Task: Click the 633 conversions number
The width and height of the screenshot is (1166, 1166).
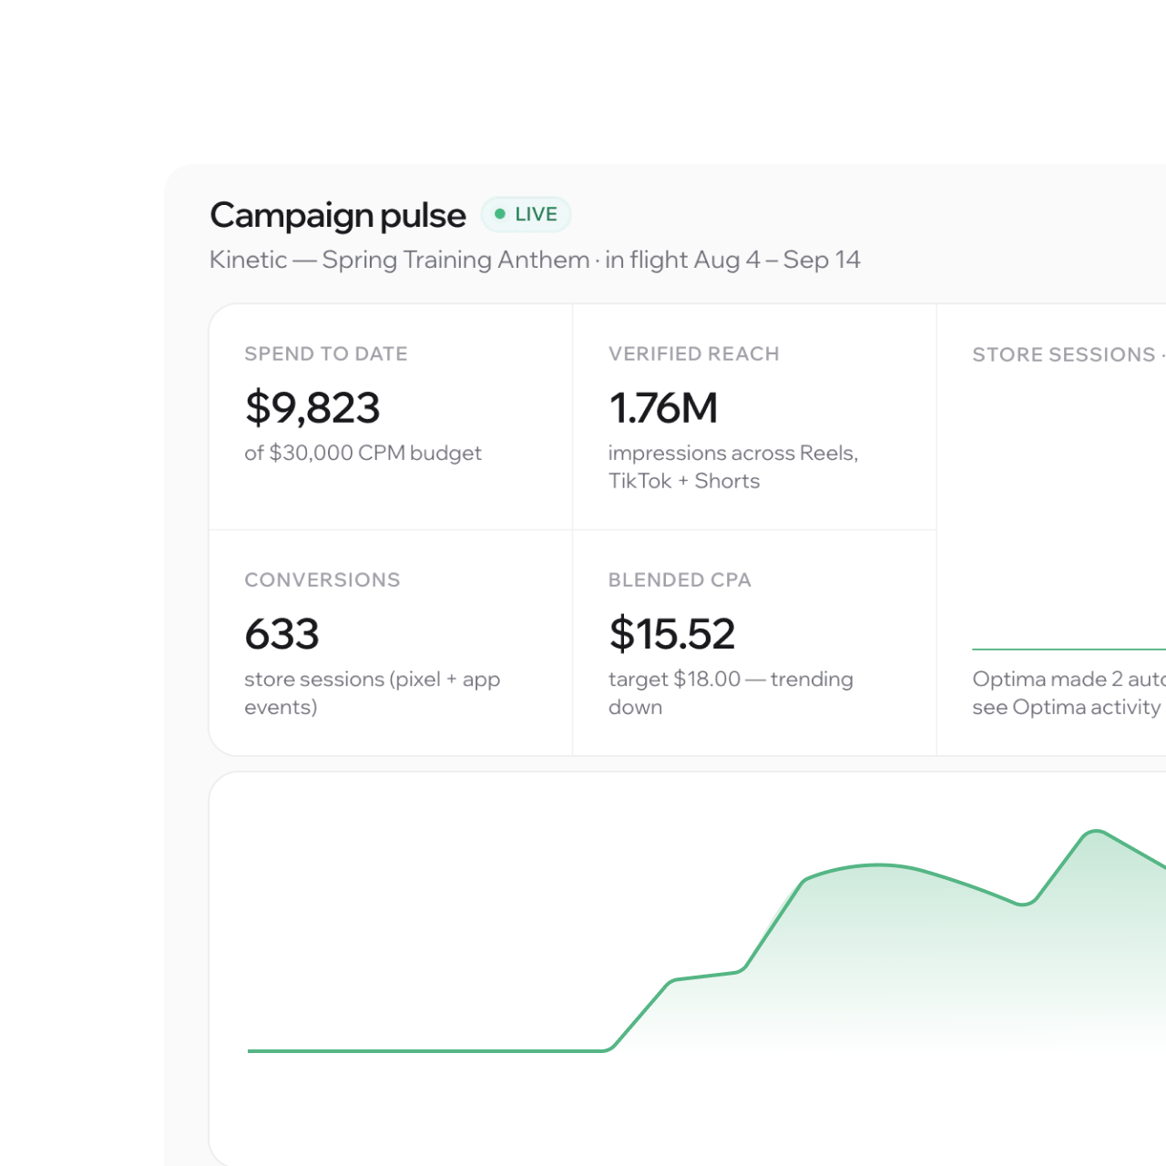Action: click(281, 634)
